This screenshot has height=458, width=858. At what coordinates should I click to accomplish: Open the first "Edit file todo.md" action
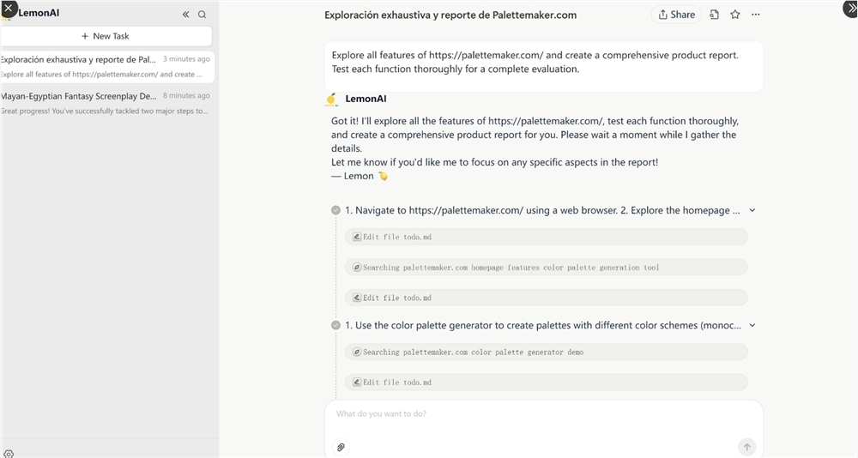[x=546, y=237]
